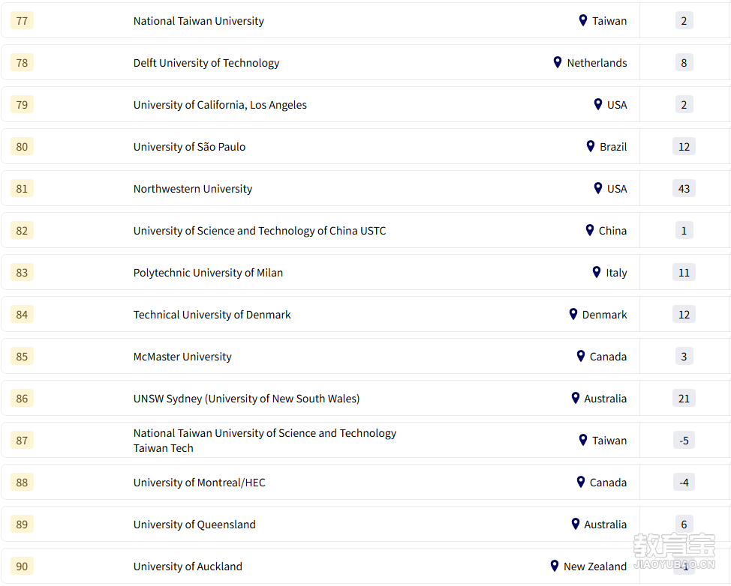Click the location pin icon beside Netherlands

click(558, 62)
